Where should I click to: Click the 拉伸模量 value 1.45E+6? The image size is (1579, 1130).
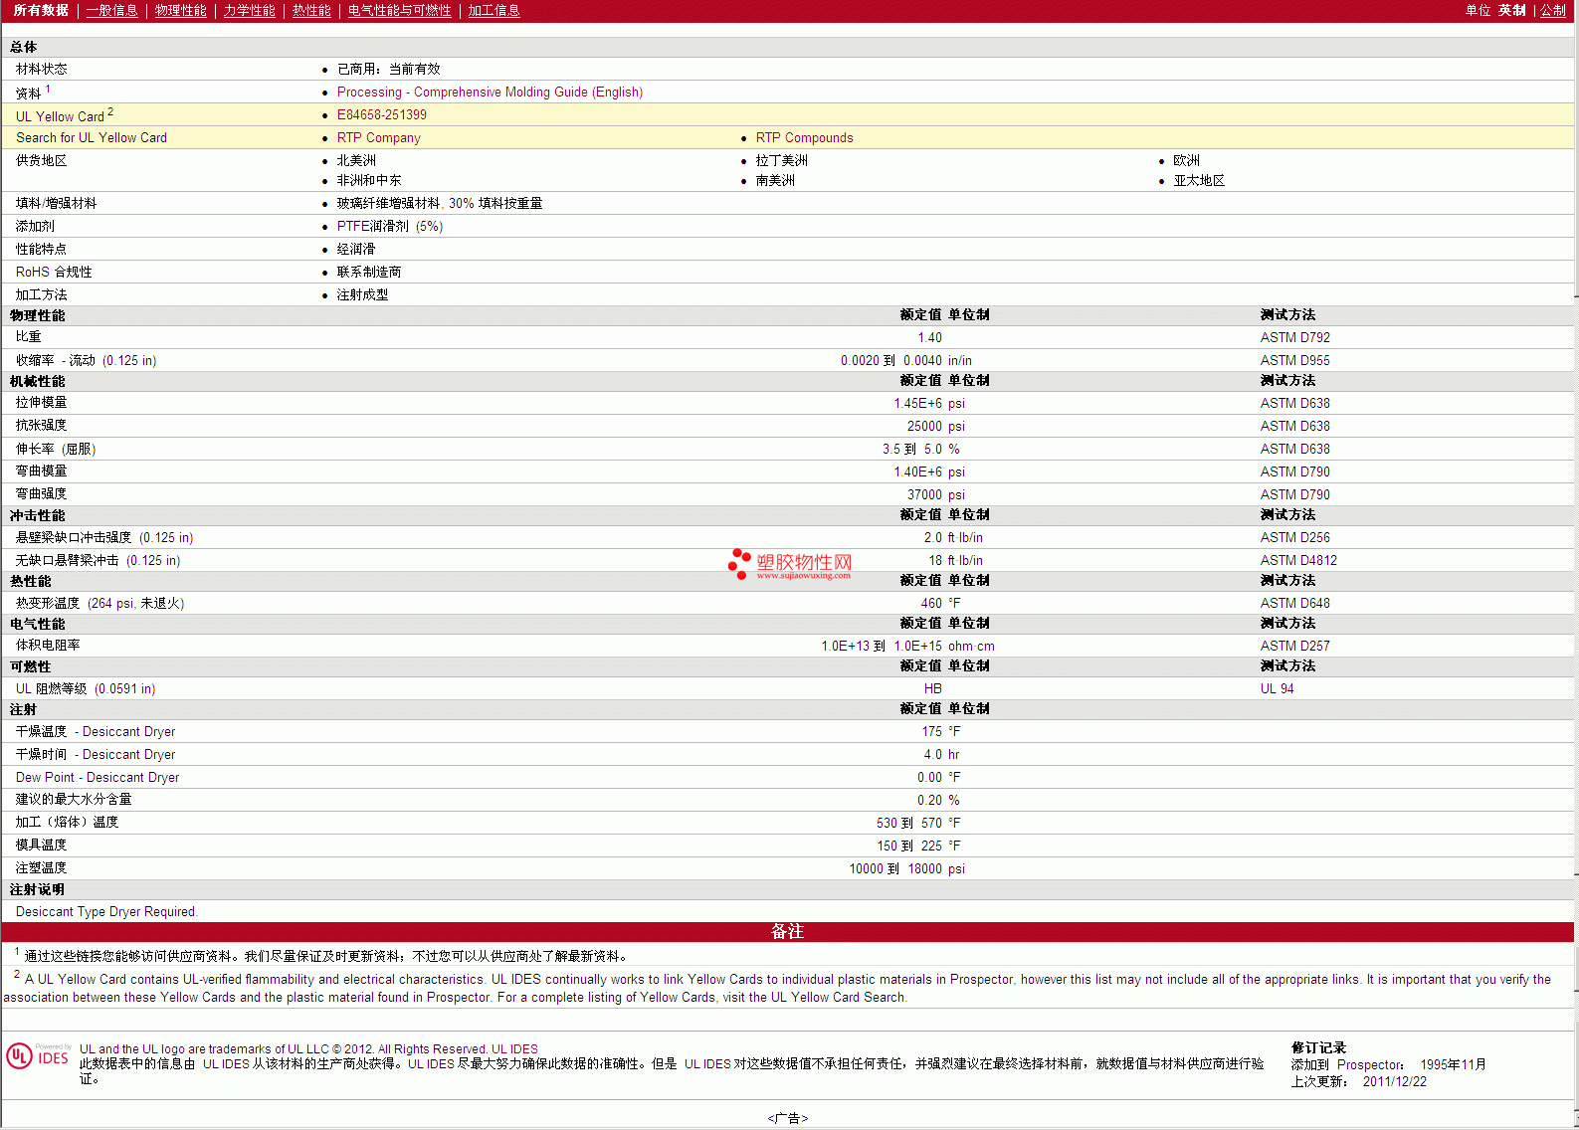[917, 404]
